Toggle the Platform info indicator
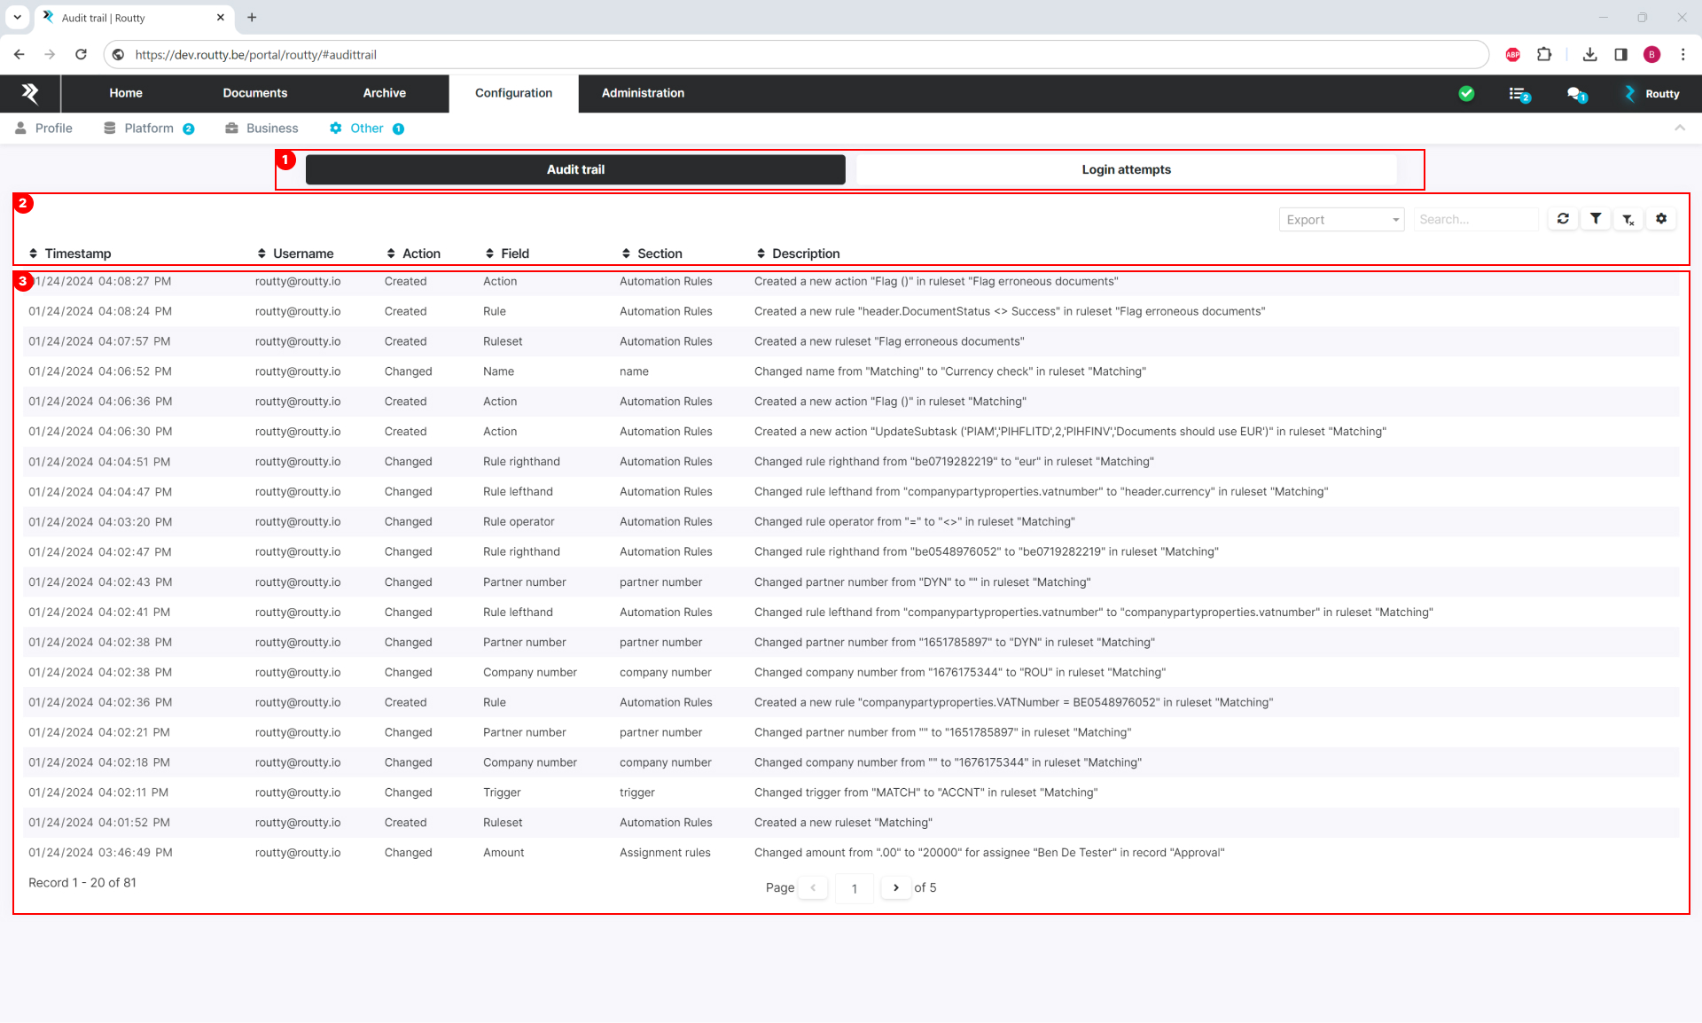This screenshot has height=1023, width=1702. 190,128
